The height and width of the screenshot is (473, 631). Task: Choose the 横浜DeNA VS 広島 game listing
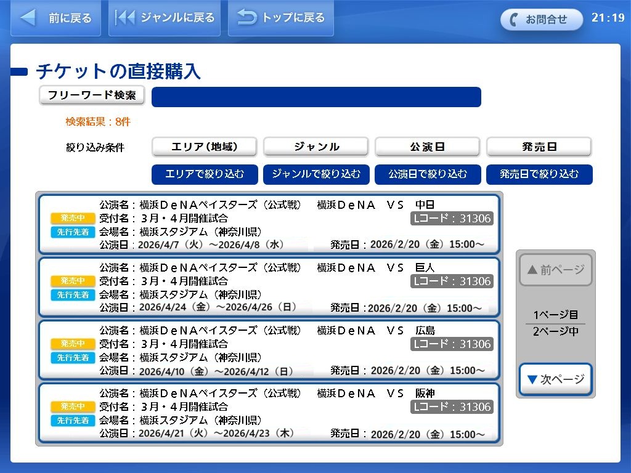(x=269, y=350)
